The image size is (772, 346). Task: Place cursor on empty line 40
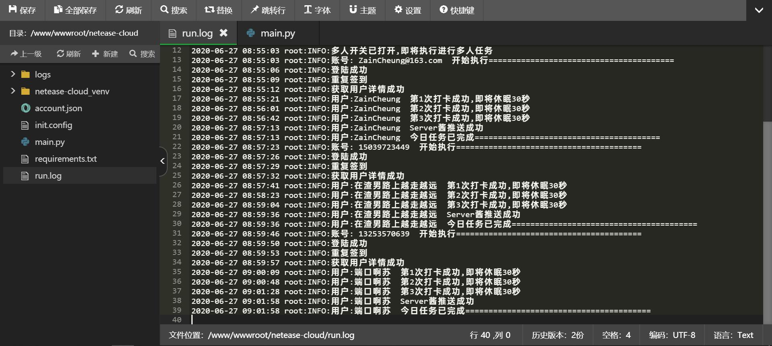click(x=477, y=320)
